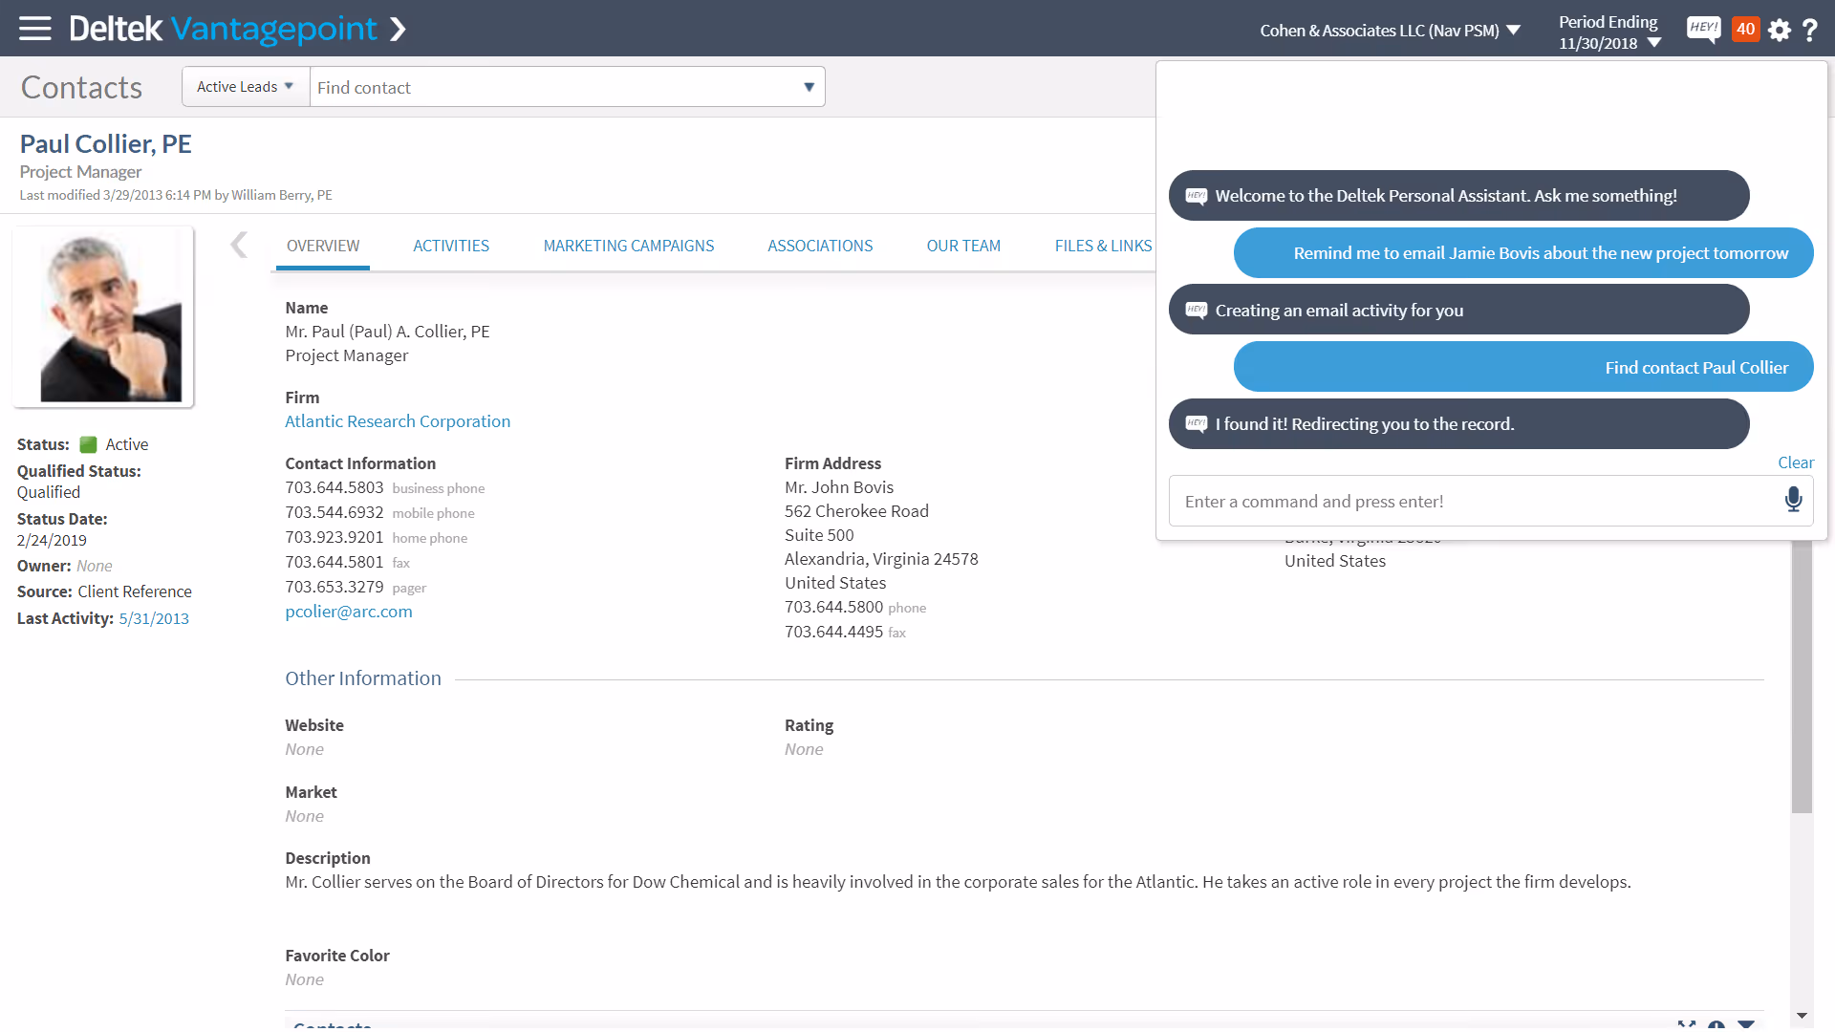The width and height of the screenshot is (1835, 1032).
Task: Open the Associations tab
Action: click(820, 246)
